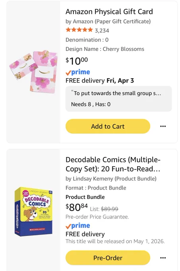
Task: Click the $80.84 price
Action: (77, 207)
